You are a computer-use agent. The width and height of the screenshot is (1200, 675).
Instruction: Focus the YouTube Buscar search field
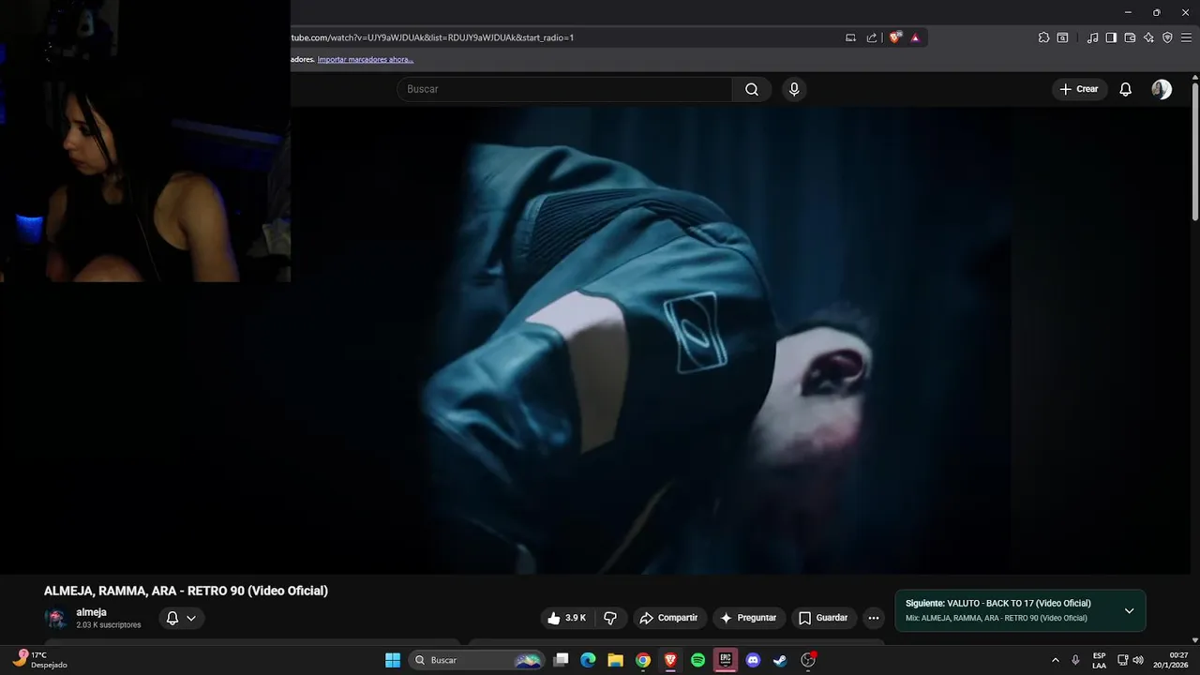[x=564, y=89]
